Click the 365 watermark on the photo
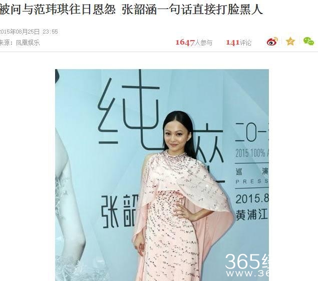The image size is (318, 281). 247,265
